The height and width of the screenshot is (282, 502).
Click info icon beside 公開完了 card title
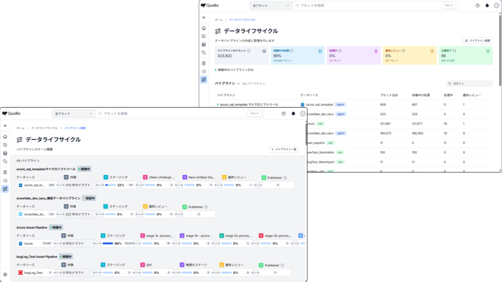coord(454,51)
